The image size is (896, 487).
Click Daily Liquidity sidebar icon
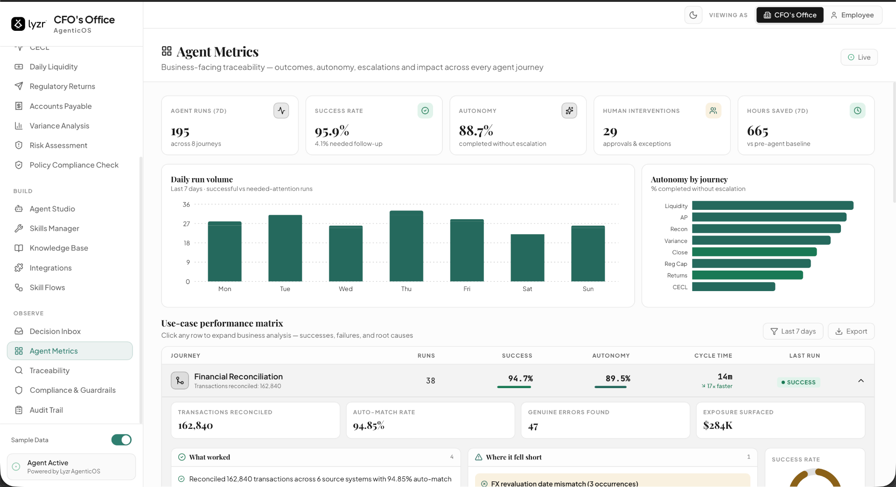19,67
